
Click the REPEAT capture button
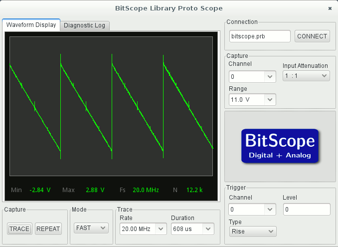48,229
